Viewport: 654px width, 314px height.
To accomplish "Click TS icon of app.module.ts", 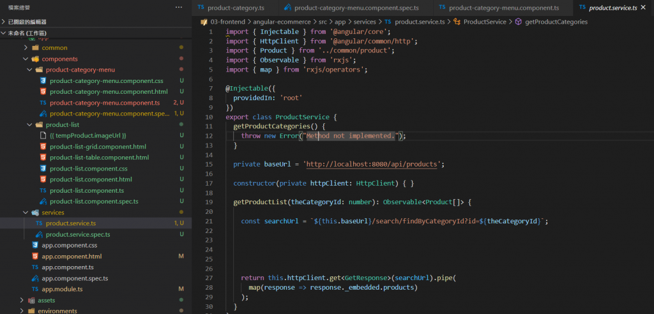I will [x=35, y=289].
